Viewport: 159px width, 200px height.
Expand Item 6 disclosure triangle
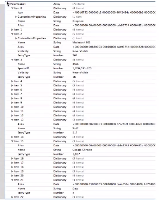pyautogui.click(x=12, y=90)
